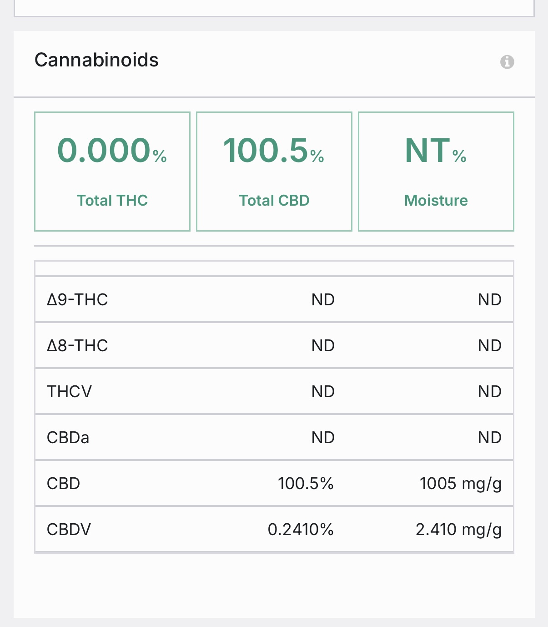548x627 pixels.
Task: Select the Cannabinoids section heading
Action: click(96, 60)
